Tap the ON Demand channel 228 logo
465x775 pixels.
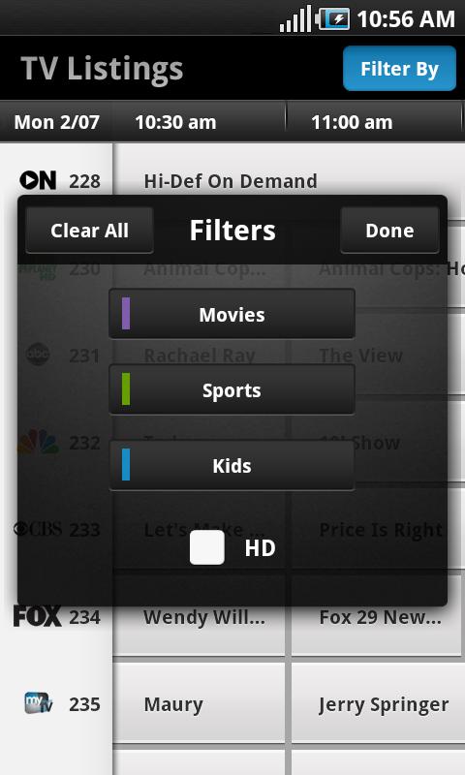[38, 180]
